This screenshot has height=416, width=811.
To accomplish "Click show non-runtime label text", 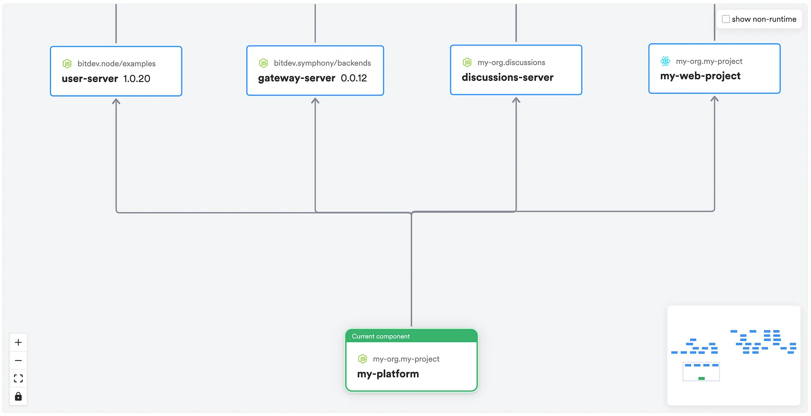I will [764, 19].
